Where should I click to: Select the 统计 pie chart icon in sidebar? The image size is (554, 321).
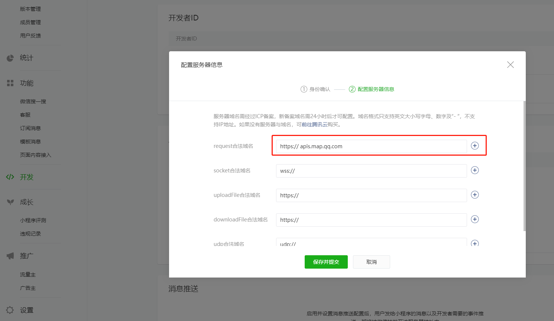click(10, 58)
